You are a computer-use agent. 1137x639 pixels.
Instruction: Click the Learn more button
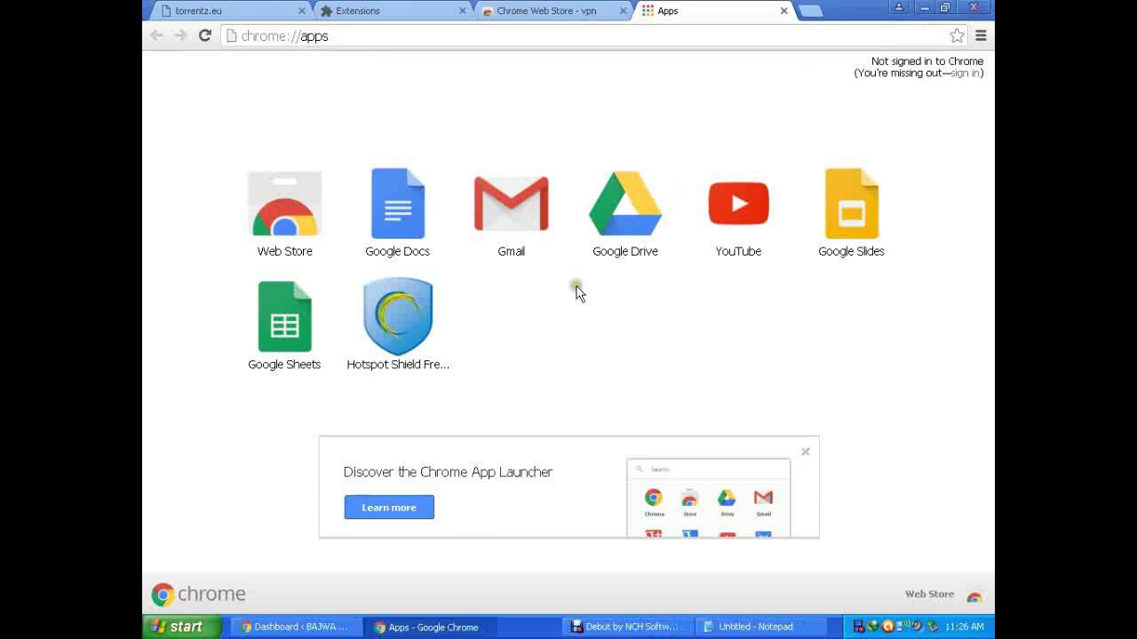pyautogui.click(x=389, y=507)
